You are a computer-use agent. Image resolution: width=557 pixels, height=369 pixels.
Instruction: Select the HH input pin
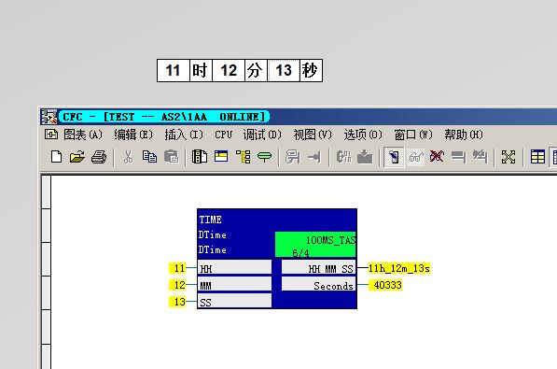[x=234, y=268]
